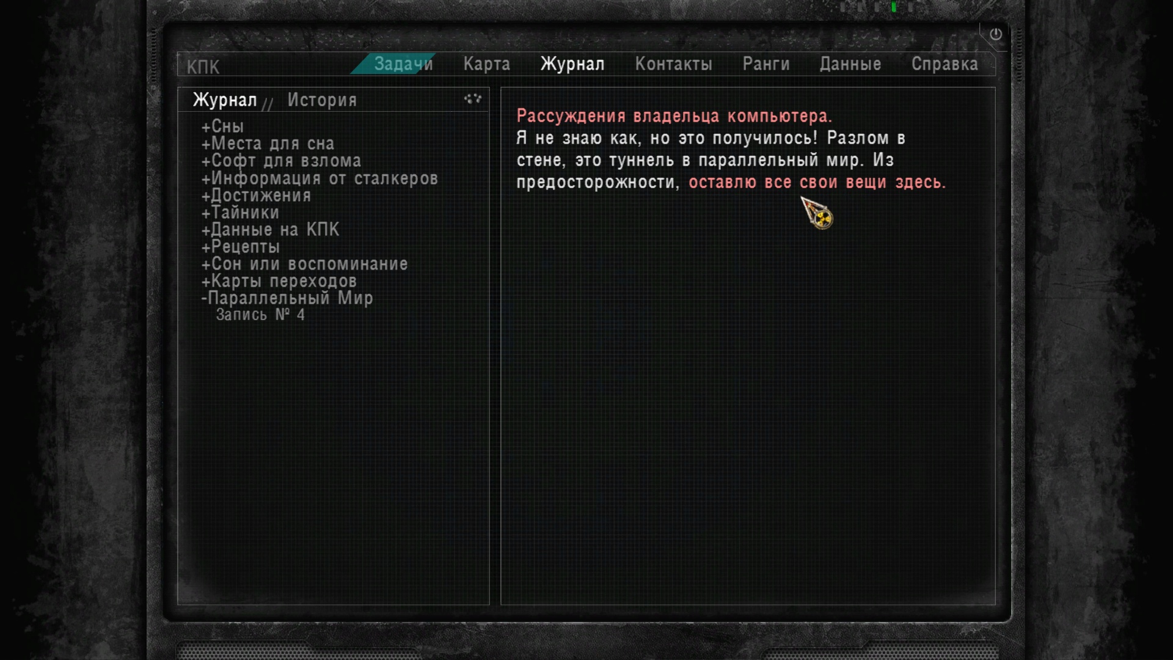Viewport: 1173px width, 660px height.
Task: Expand the Рецепты section
Action: pos(241,247)
